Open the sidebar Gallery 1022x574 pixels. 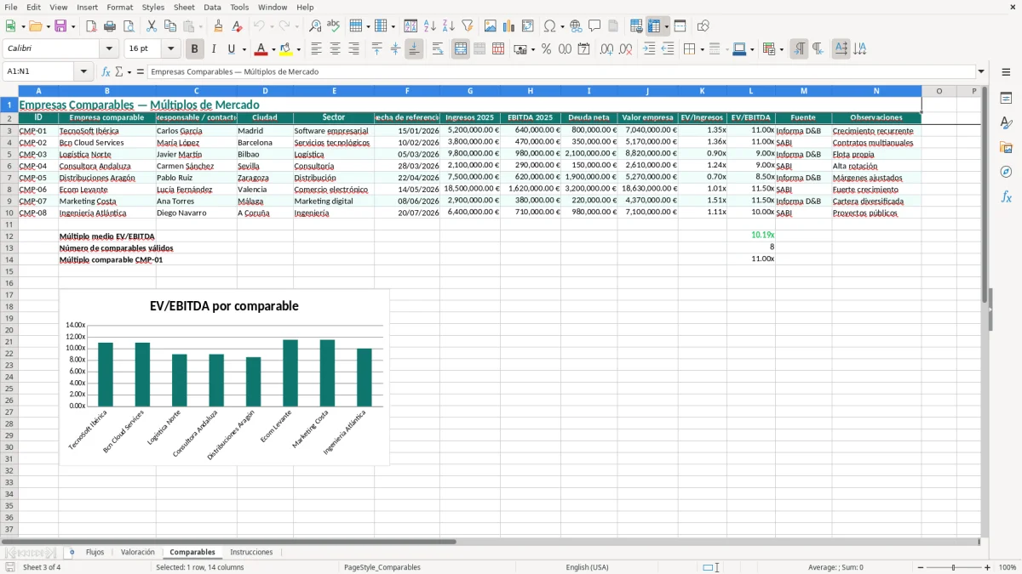[1006, 147]
